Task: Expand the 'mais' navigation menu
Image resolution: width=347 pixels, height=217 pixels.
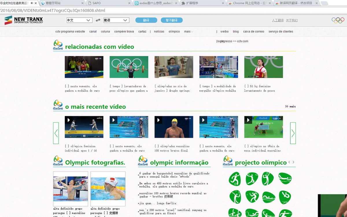Action: point(189,32)
